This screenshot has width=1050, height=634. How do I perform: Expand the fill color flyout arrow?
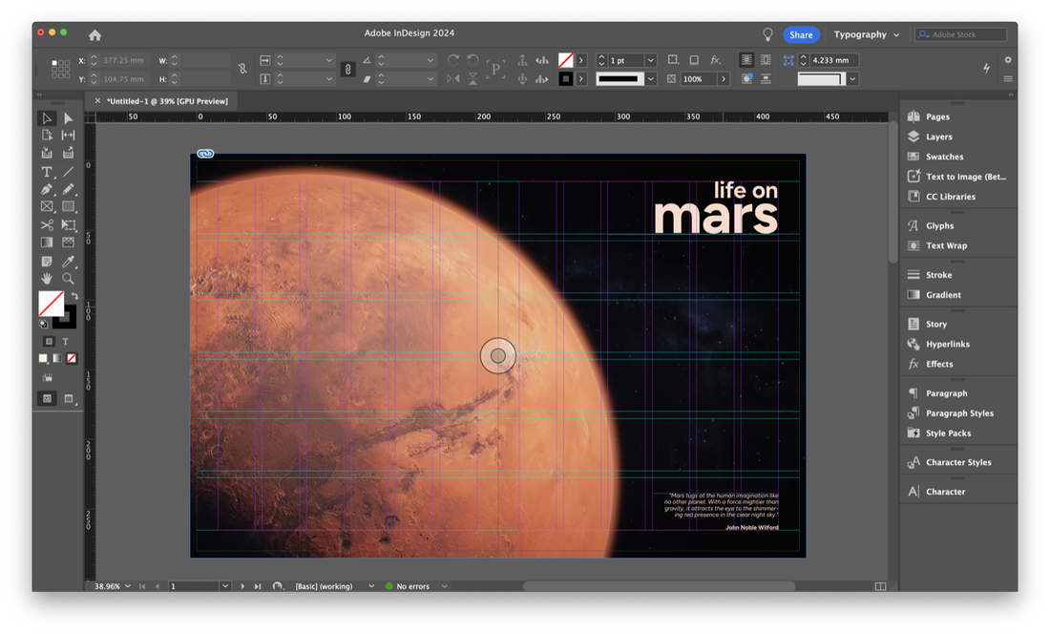tap(581, 60)
